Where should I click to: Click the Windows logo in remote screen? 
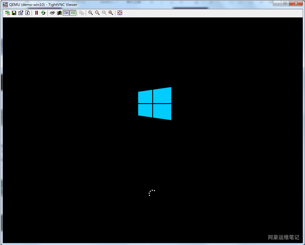[155, 104]
